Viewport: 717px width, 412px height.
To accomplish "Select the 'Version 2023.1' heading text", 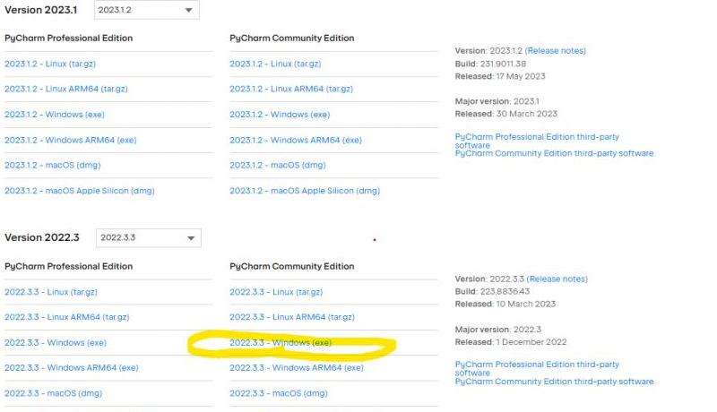I will (41, 10).
